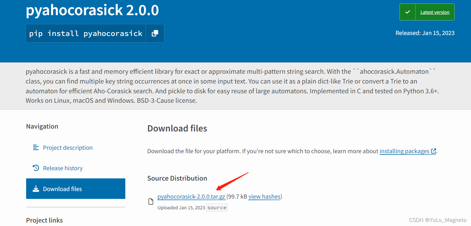Click the file icon beside the tar.gz download
471x226 pixels.
point(151,201)
